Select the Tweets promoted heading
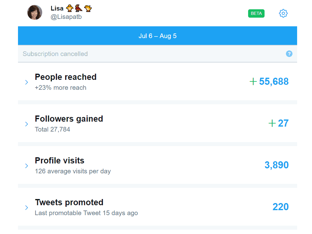 (69, 202)
